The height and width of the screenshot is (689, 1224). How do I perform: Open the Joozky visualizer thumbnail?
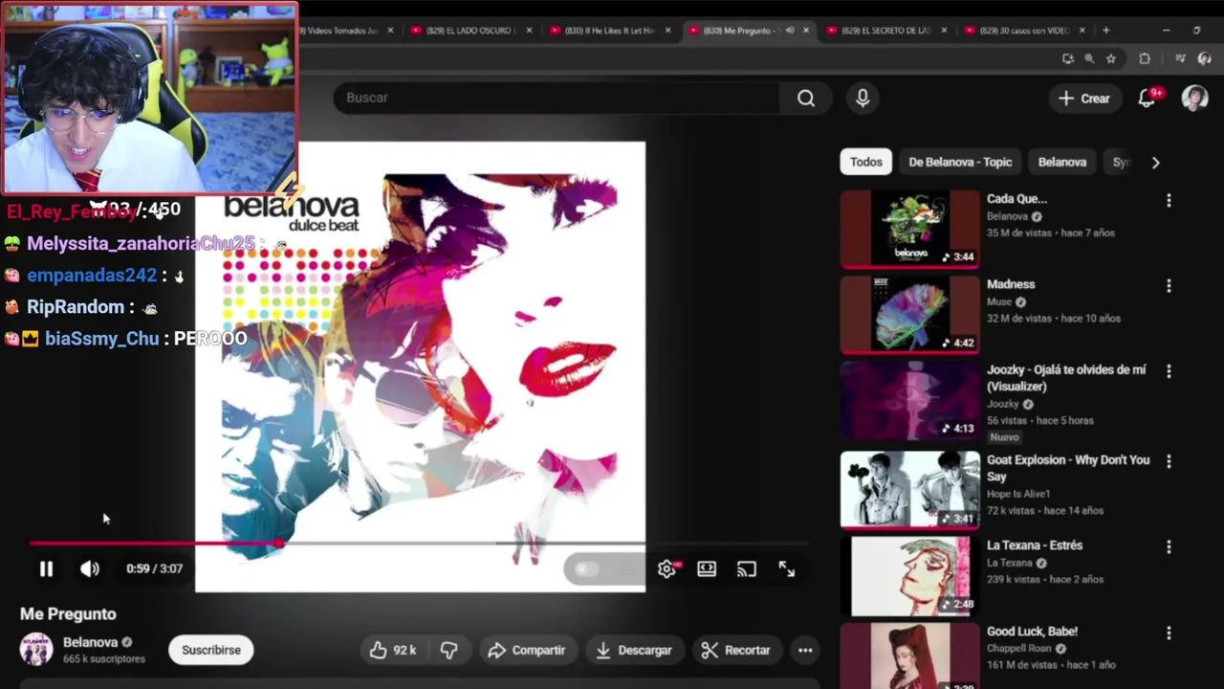point(910,400)
